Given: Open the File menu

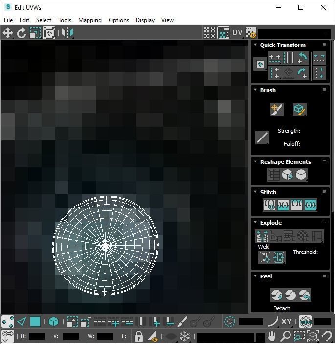Looking at the screenshot, I should [x=8, y=20].
